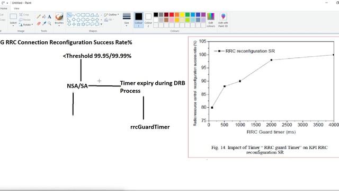Image resolution: width=339 pixels, height=191 pixels.
Task: Open Edit with Paint 3D
Action: click(x=223, y=20)
